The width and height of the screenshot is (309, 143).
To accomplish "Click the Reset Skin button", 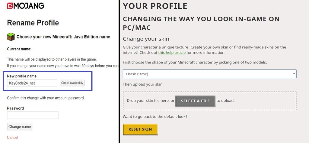I will pyautogui.click(x=140, y=129).
